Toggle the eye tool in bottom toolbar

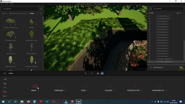tap(98, 73)
